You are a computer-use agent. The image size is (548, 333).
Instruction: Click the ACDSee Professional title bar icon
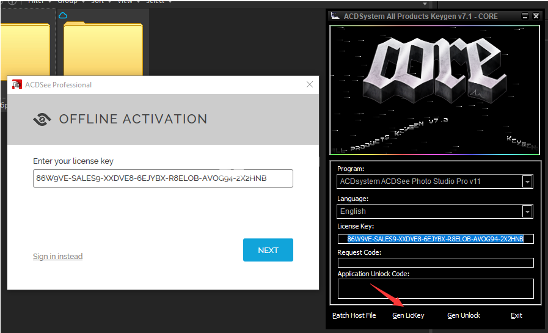(x=16, y=84)
